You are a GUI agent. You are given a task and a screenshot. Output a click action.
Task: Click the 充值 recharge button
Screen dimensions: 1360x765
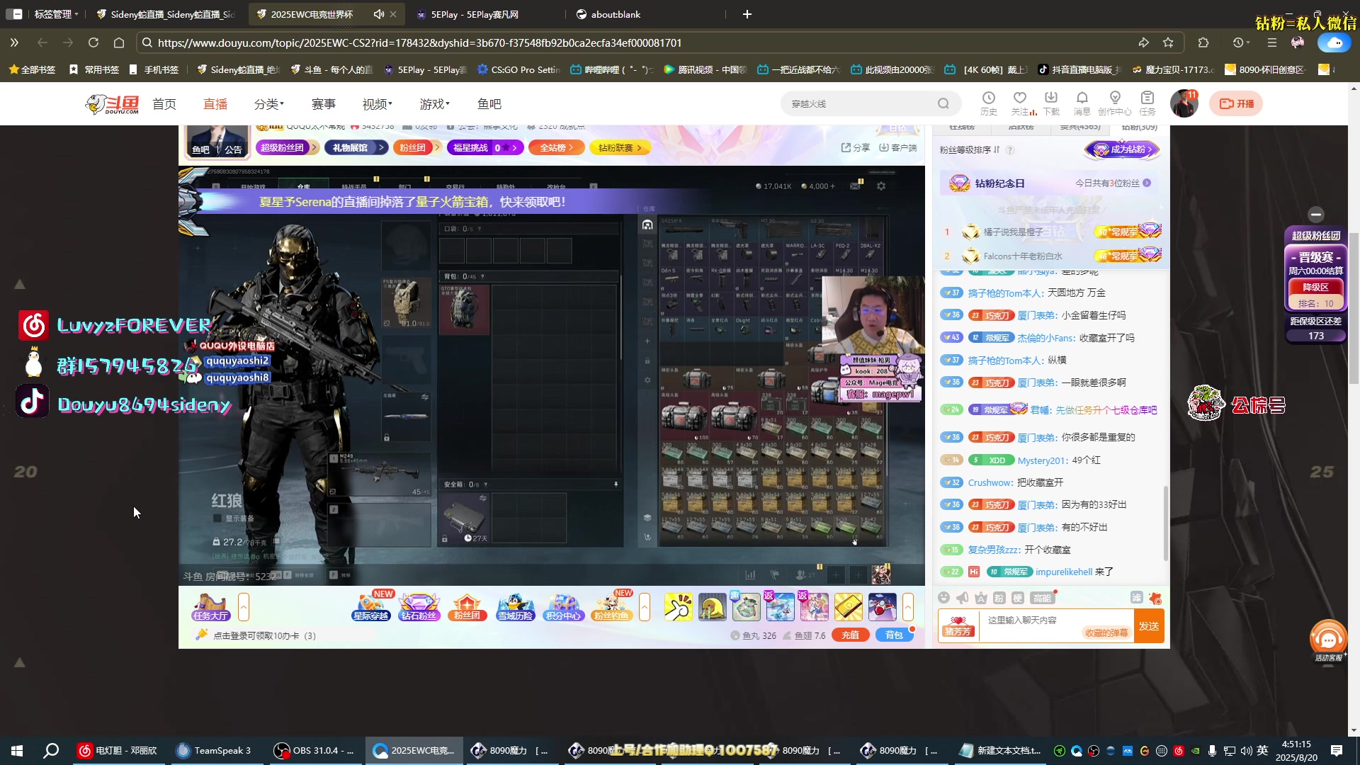[851, 635]
